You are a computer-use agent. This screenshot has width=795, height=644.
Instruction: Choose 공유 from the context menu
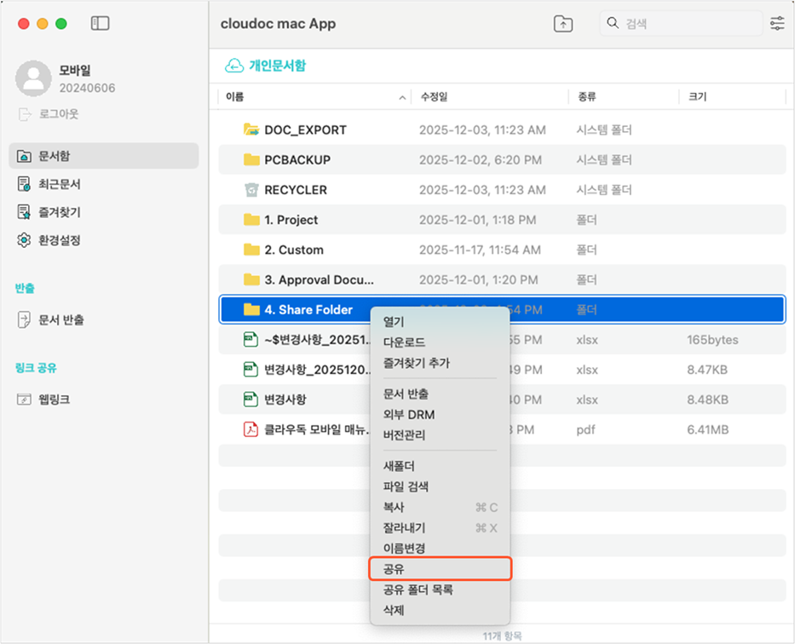click(x=394, y=569)
